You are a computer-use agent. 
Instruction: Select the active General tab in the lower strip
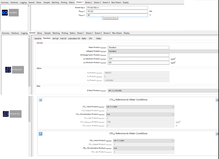click(32, 33)
